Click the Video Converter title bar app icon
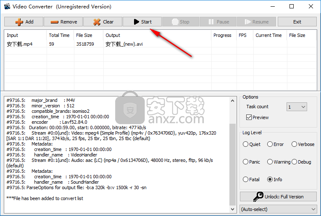321x216 pixels. pyautogui.click(x=7, y=7)
